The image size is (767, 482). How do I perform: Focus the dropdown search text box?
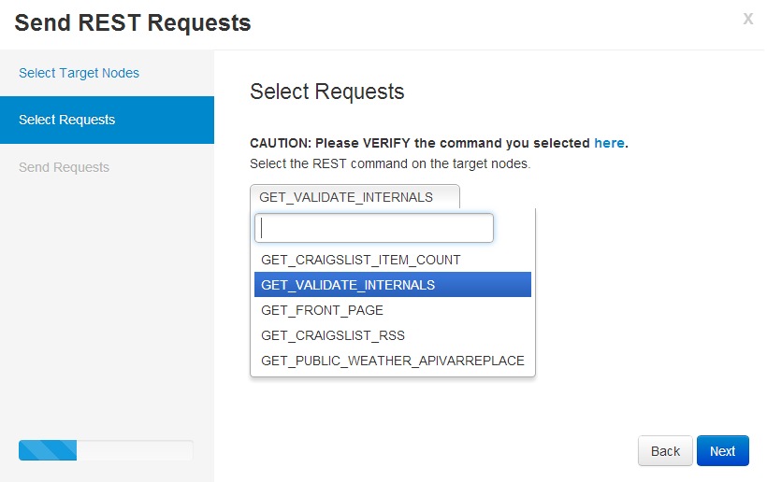[374, 228]
